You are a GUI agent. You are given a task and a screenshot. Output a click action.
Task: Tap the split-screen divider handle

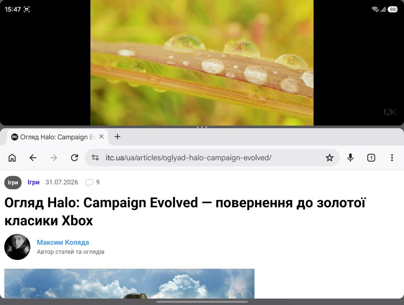(202, 127)
